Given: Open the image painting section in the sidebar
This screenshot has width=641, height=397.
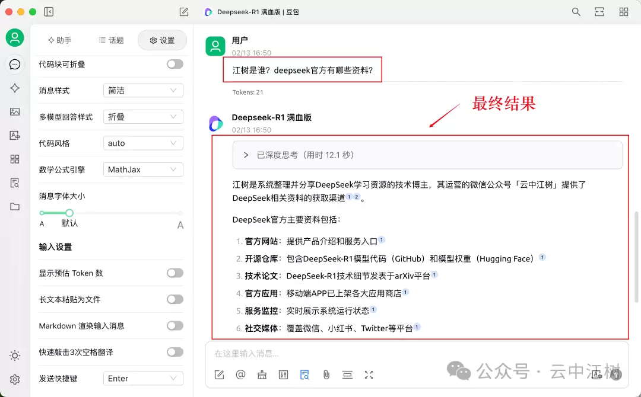Looking at the screenshot, I should click(15, 112).
